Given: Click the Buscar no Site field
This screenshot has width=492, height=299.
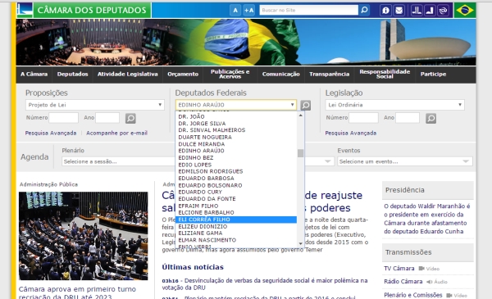Looking at the screenshot, I should coord(309,10).
